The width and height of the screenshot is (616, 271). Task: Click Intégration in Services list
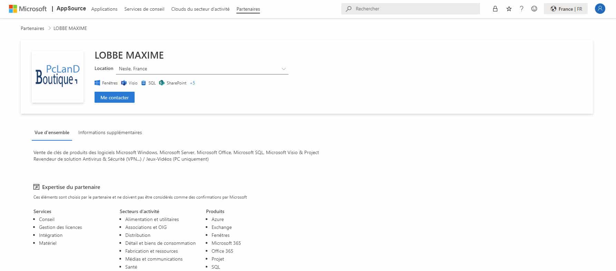pos(51,235)
